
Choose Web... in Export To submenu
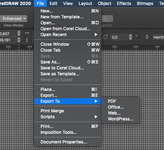point(121,113)
